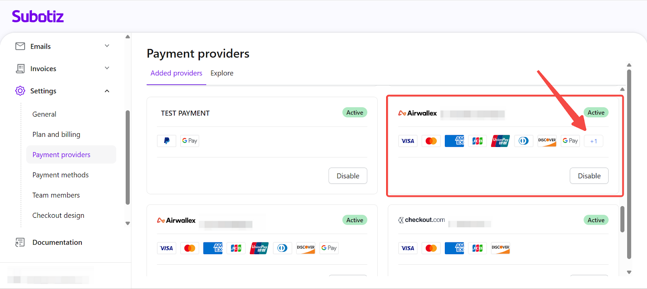
Task: Disable the TEST PAYMENT provider
Action: click(348, 176)
